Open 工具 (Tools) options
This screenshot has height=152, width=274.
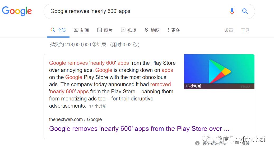[245, 30]
